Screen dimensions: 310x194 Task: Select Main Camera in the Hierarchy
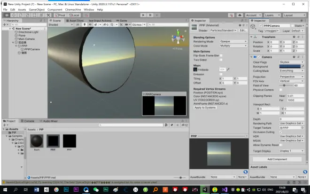[x=27, y=39]
